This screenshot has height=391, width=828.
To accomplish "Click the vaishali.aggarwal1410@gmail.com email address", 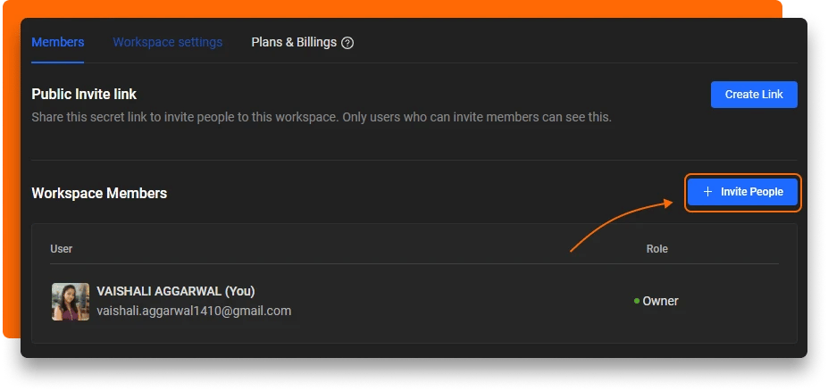I will [194, 311].
